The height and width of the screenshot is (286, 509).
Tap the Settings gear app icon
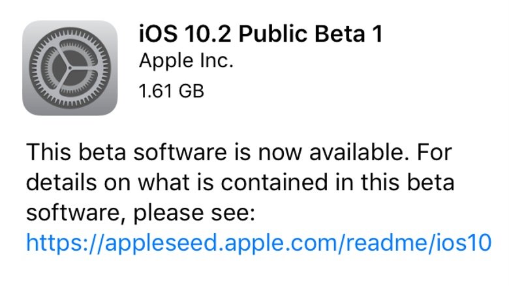70,68
